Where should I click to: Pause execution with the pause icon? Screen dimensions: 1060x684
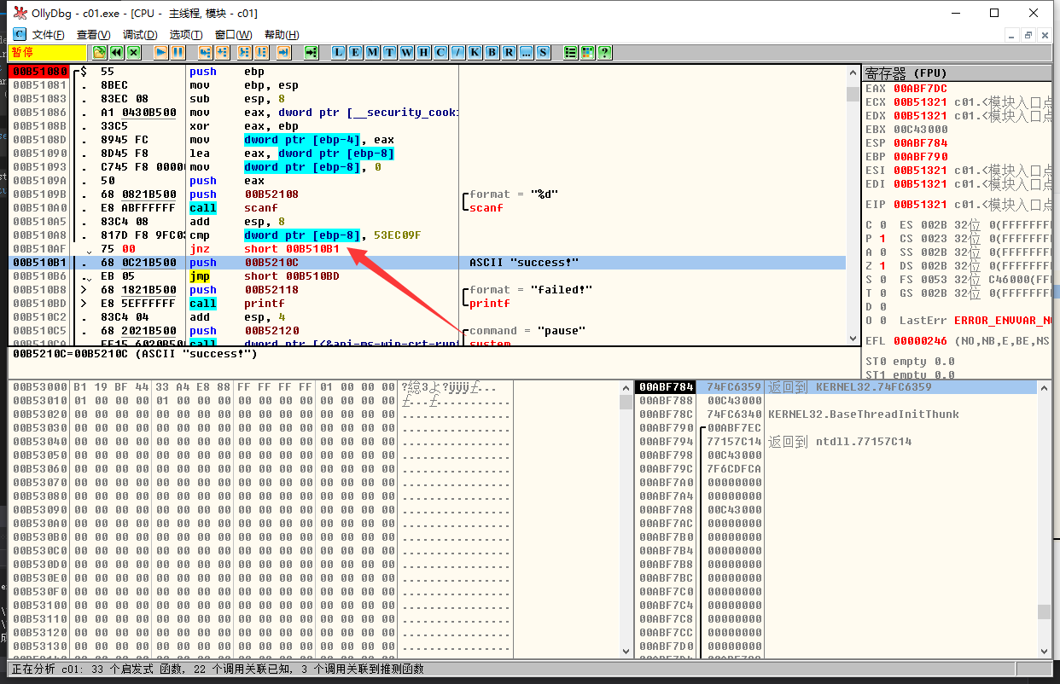(178, 52)
